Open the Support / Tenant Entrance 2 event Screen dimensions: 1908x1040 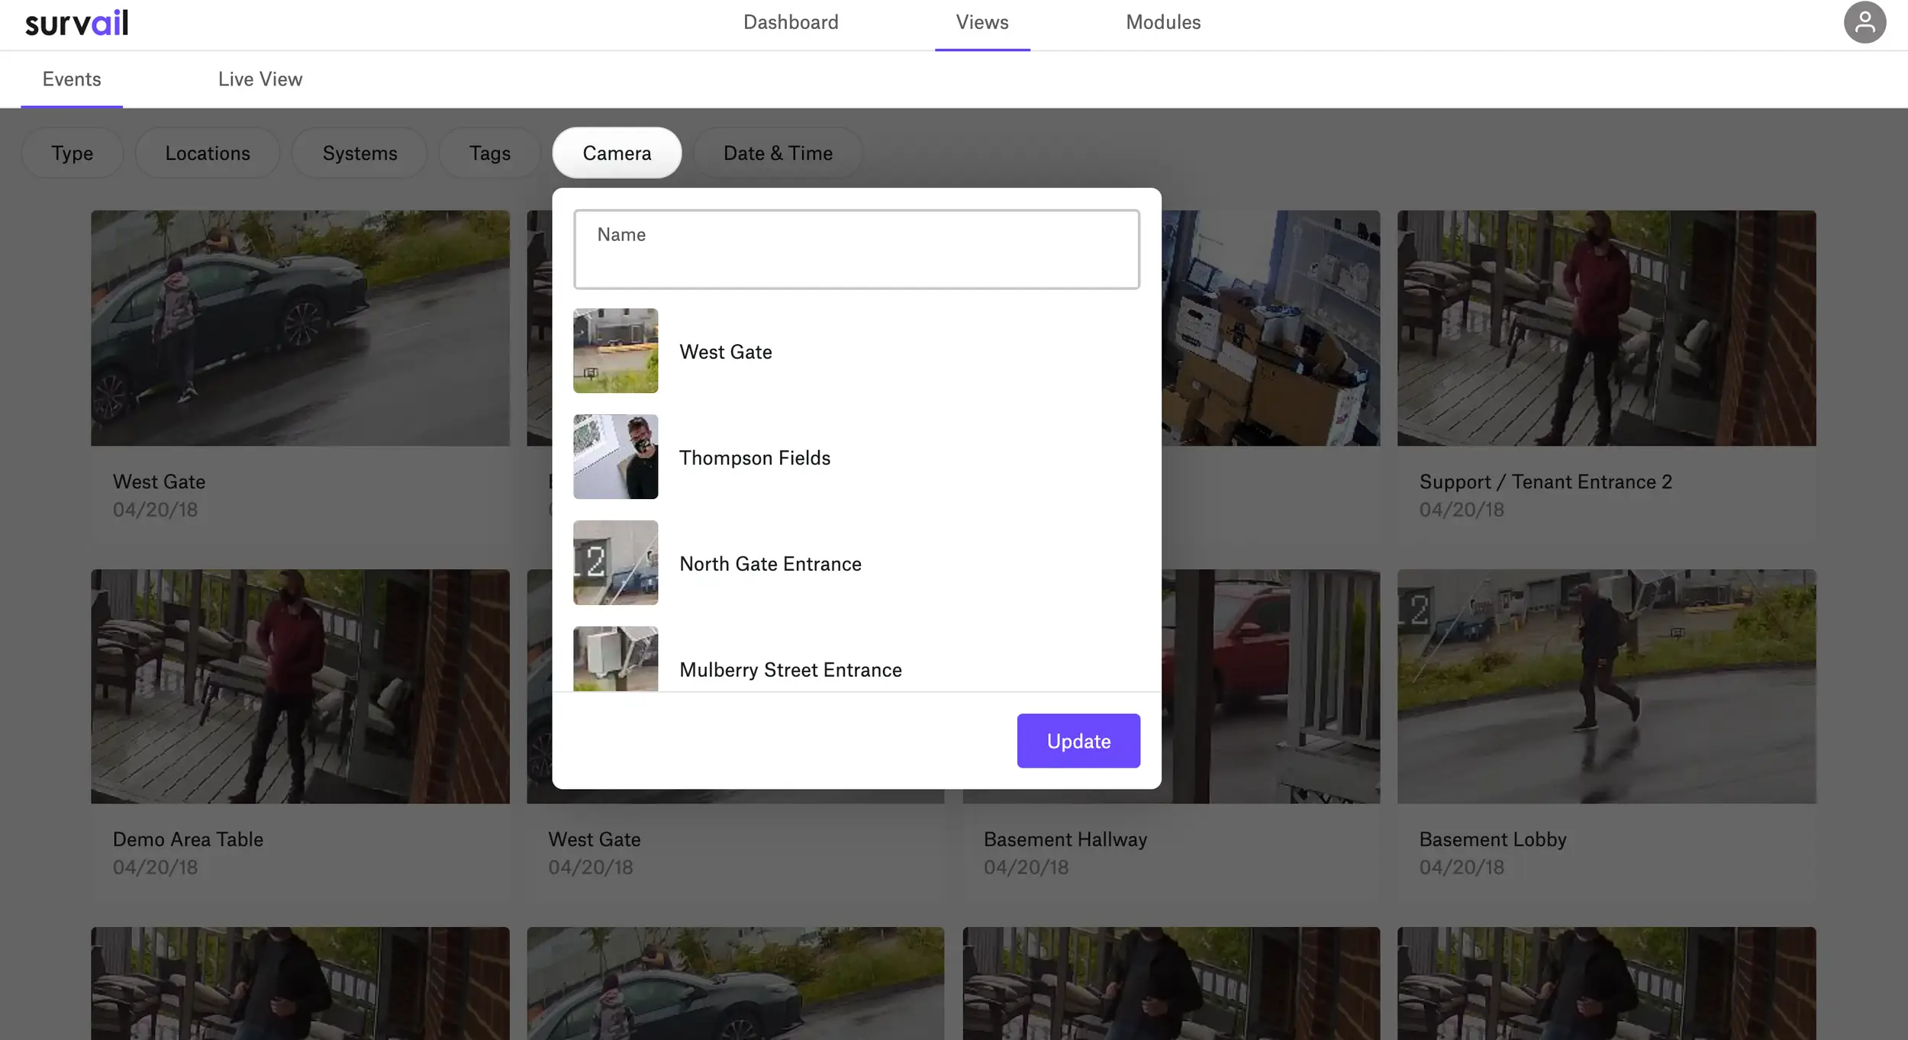[x=1606, y=328]
